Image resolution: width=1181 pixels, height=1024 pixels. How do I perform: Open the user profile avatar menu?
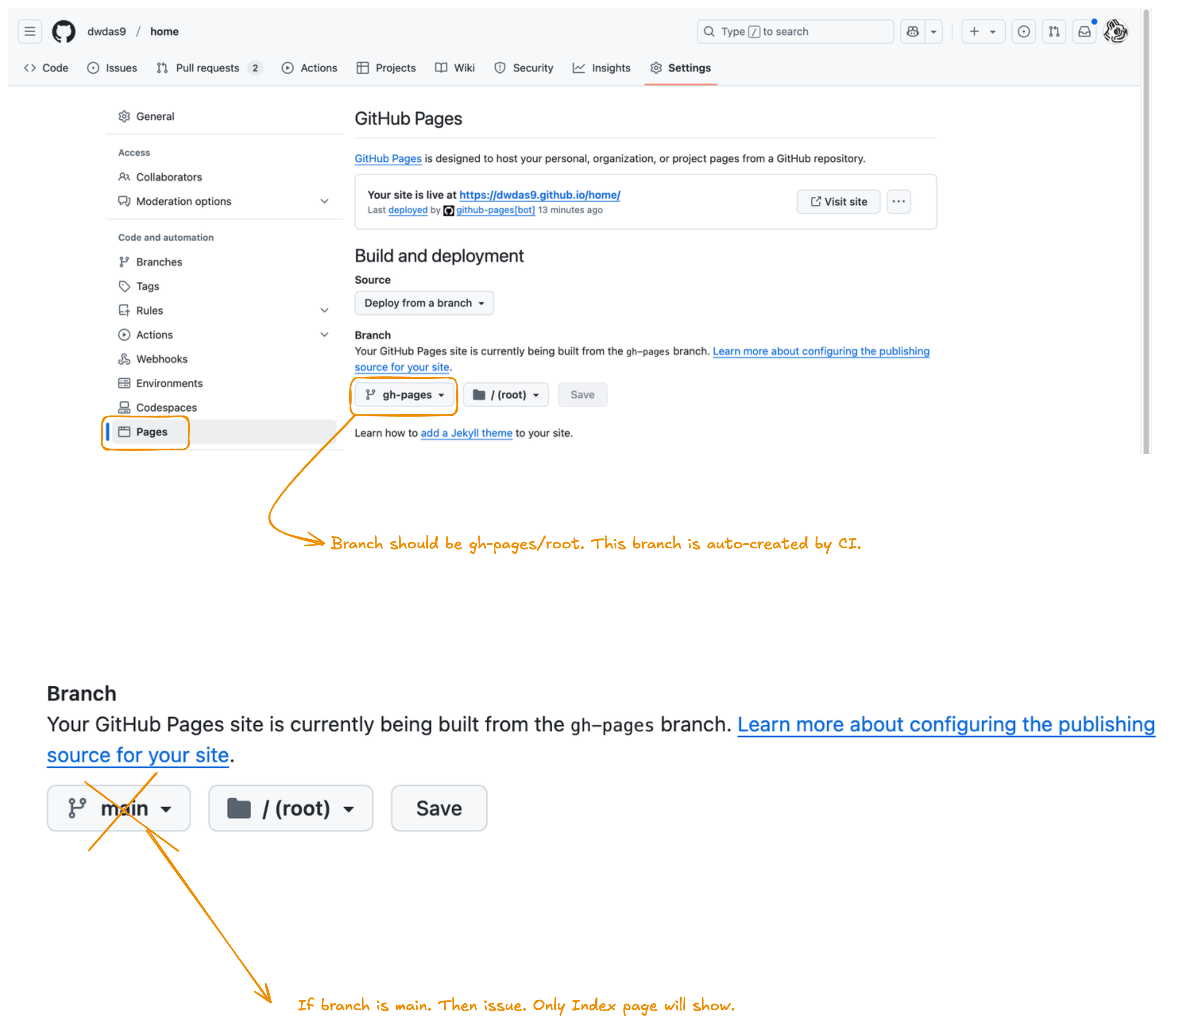tap(1115, 31)
